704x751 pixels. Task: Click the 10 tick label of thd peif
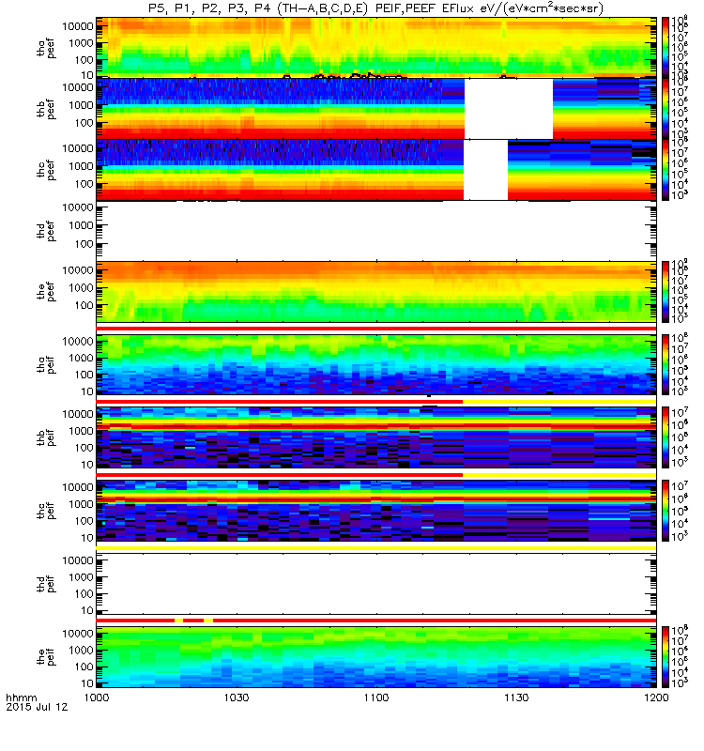click(87, 611)
